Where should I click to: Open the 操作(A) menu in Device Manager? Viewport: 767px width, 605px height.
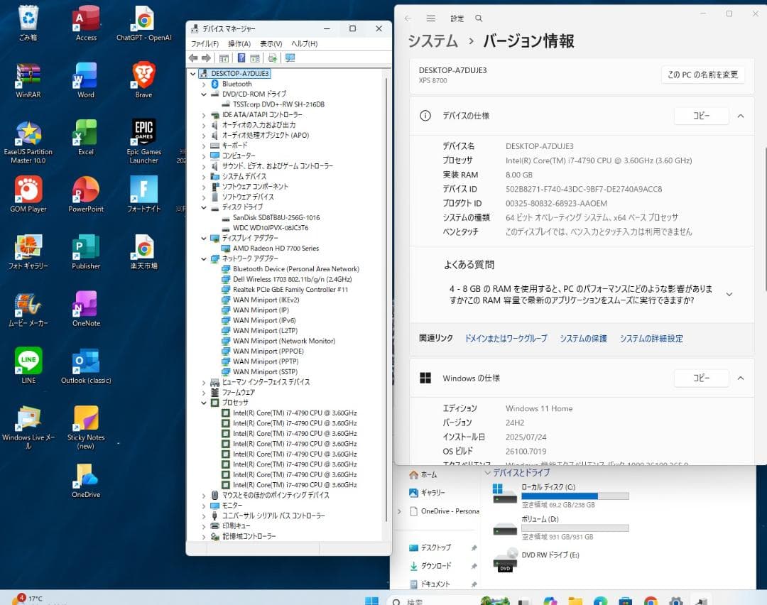pos(241,43)
